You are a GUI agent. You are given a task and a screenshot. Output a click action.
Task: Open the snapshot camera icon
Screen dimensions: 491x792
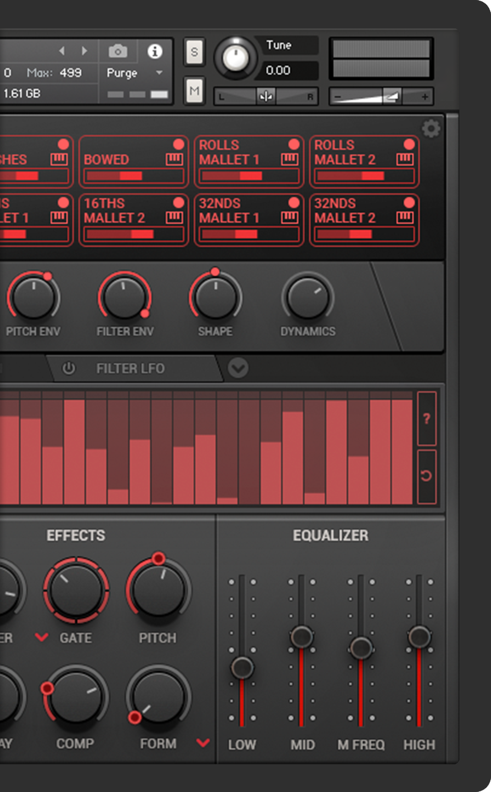(118, 52)
